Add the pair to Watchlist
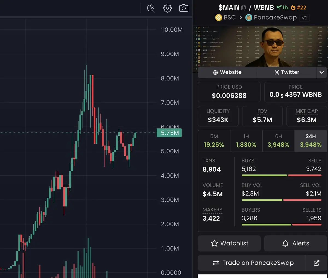The height and width of the screenshot is (278, 328). (x=229, y=243)
